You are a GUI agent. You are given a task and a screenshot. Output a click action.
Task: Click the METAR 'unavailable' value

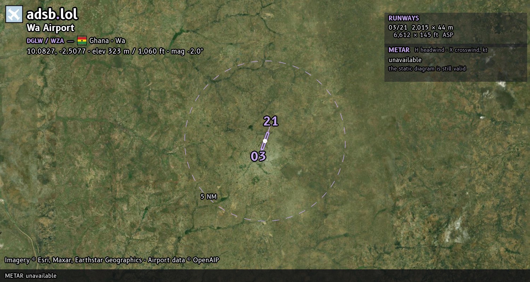click(405, 60)
